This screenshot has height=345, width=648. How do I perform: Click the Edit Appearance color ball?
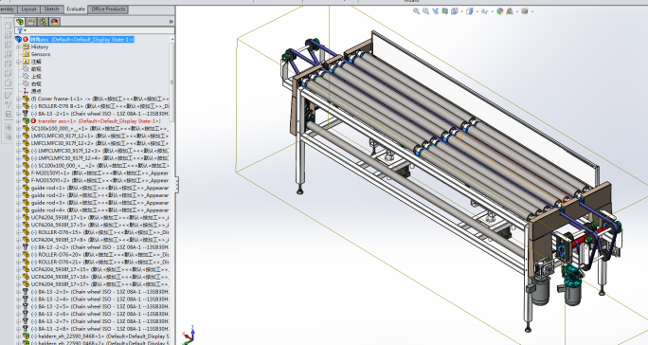point(500,11)
